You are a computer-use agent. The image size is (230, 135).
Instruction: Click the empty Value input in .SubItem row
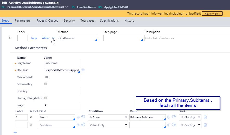click(147, 125)
